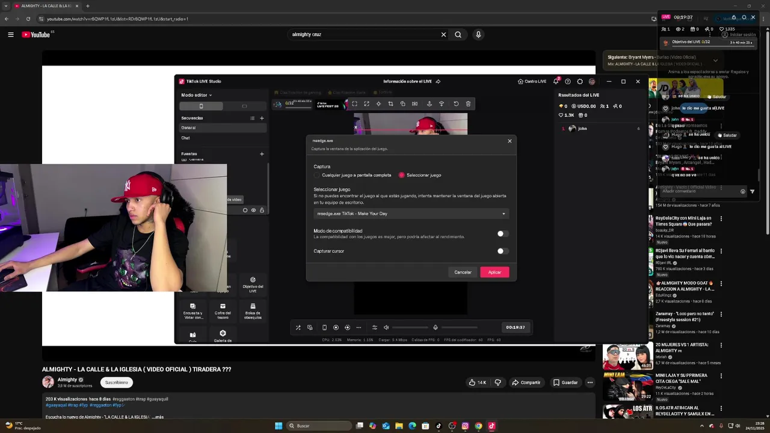Screen dimensions: 770x433
Task: Click 'Compartir' under the video
Action: 526,382
